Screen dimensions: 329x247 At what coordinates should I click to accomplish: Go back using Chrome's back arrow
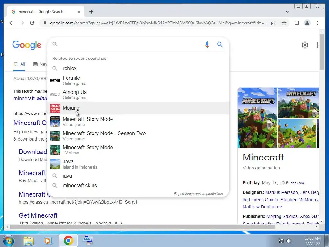12,23
